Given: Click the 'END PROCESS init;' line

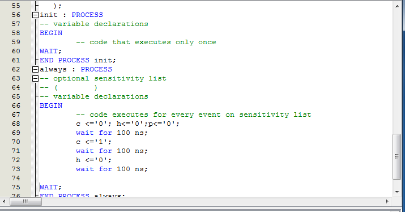Looking at the screenshot, I should pos(78,60).
